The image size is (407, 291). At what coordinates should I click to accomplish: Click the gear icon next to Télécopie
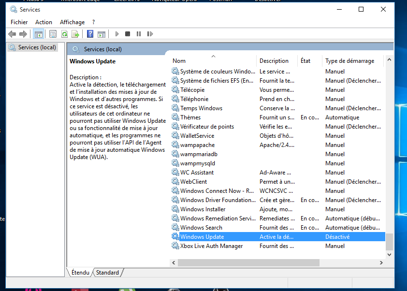[x=175, y=89]
